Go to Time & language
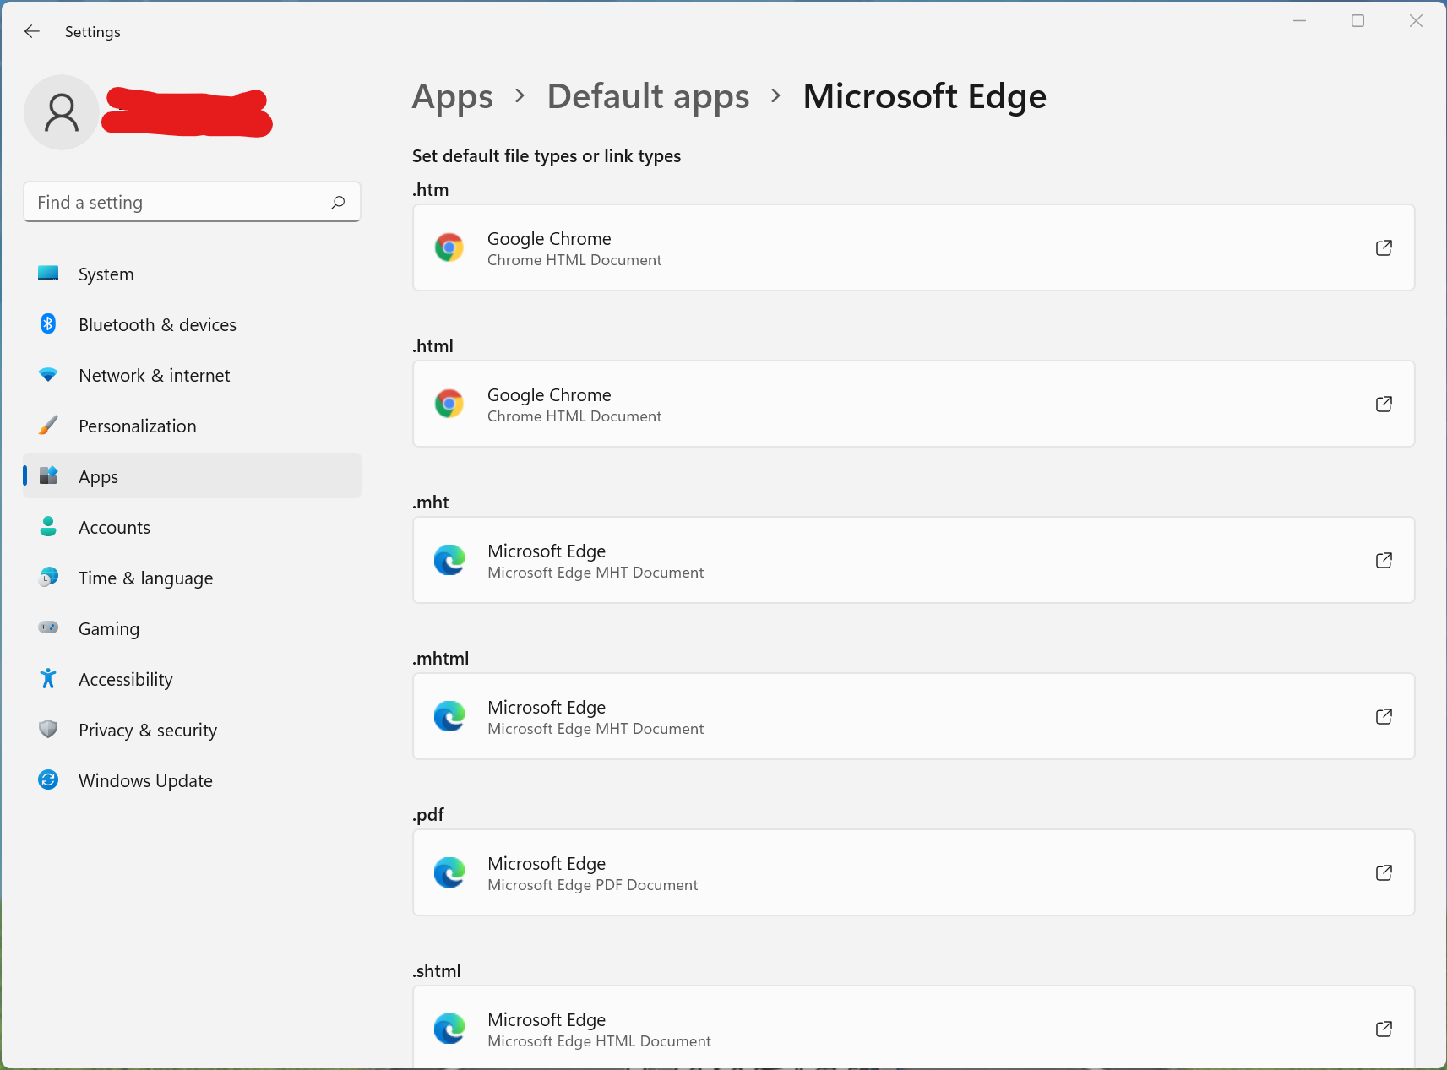 tap(193, 578)
